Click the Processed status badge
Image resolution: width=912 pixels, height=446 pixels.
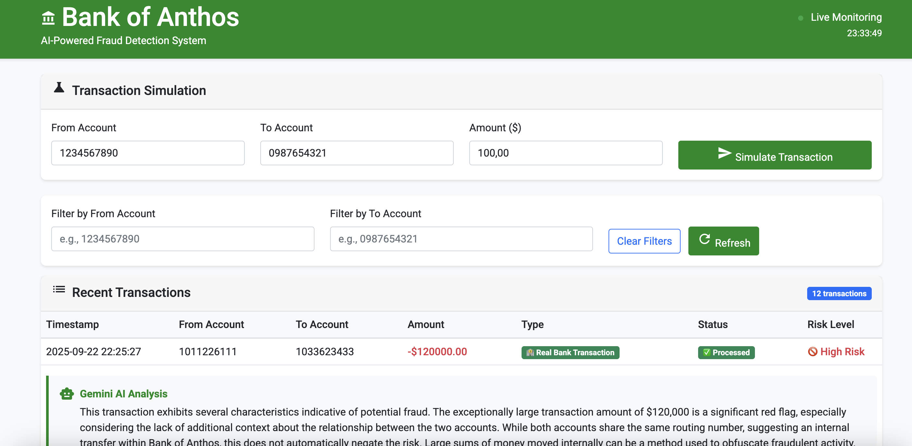pyautogui.click(x=726, y=353)
